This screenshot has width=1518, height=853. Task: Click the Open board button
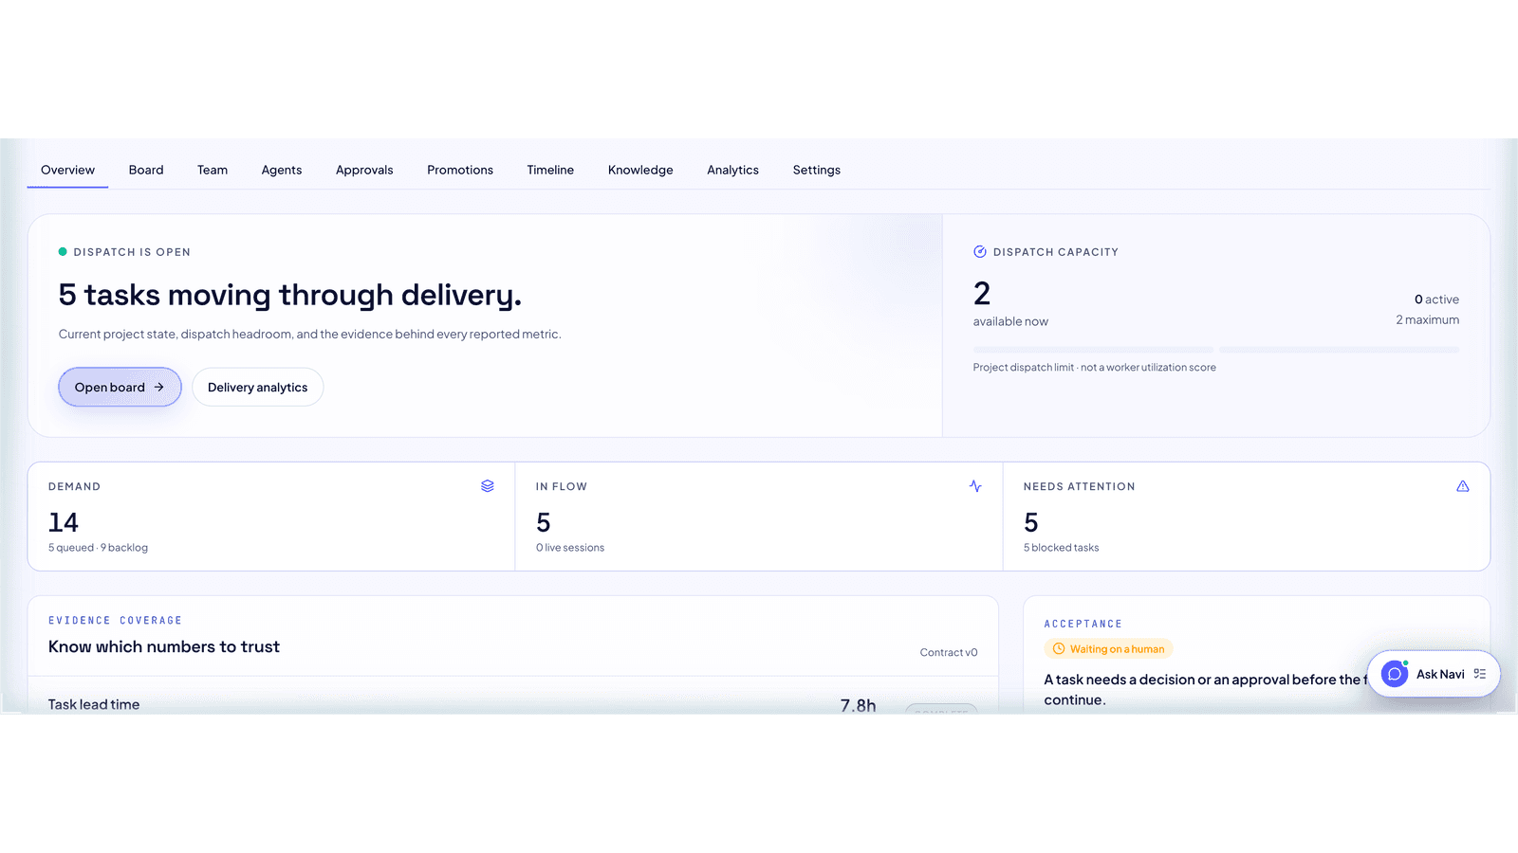pyautogui.click(x=120, y=387)
